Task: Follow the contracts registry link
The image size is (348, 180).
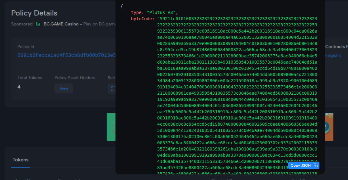Action: coord(333,55)
